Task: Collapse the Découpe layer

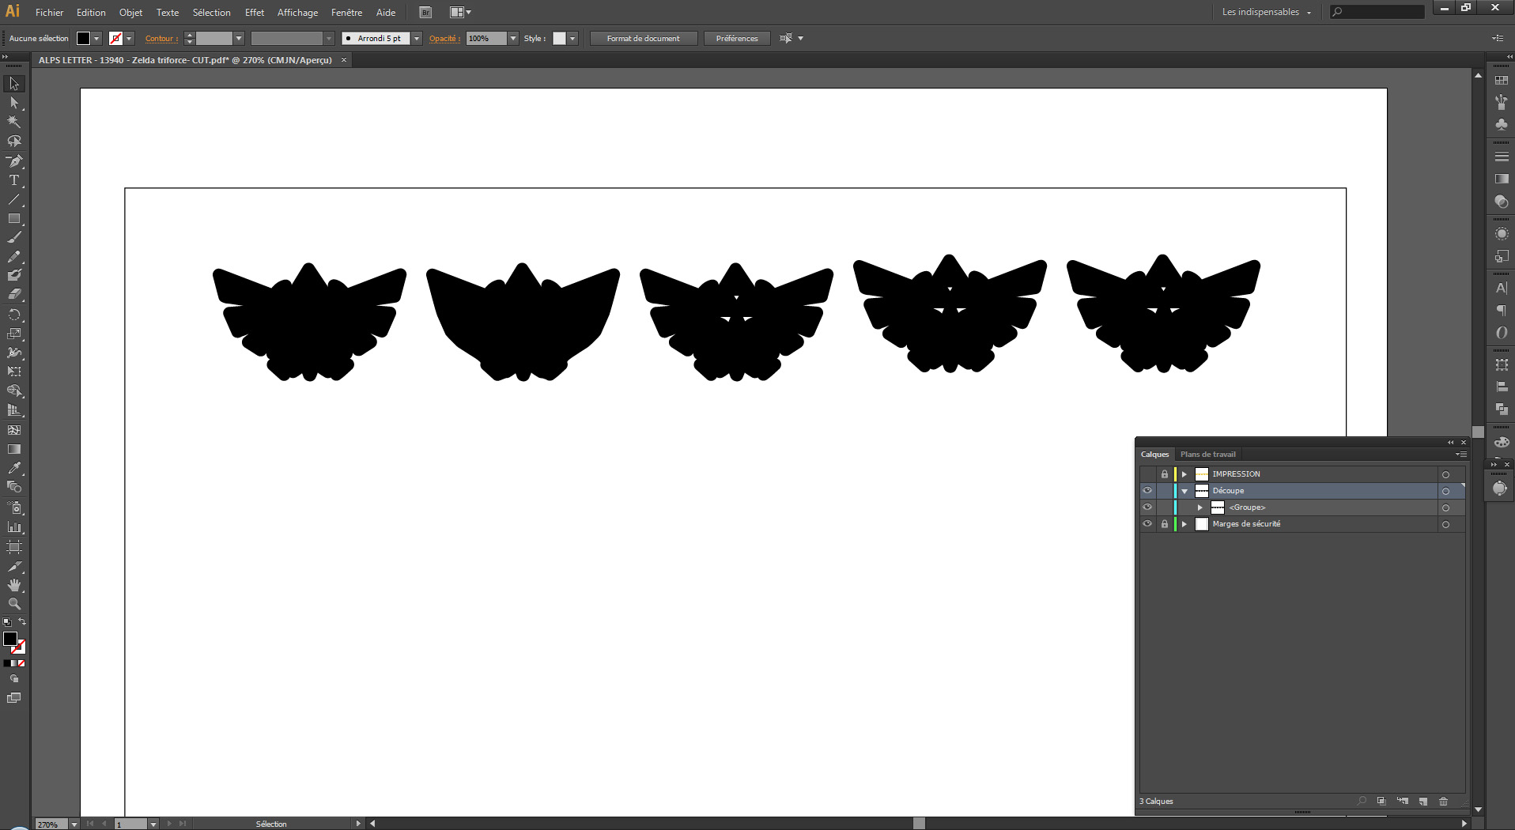Action: tap(1184, 491)
